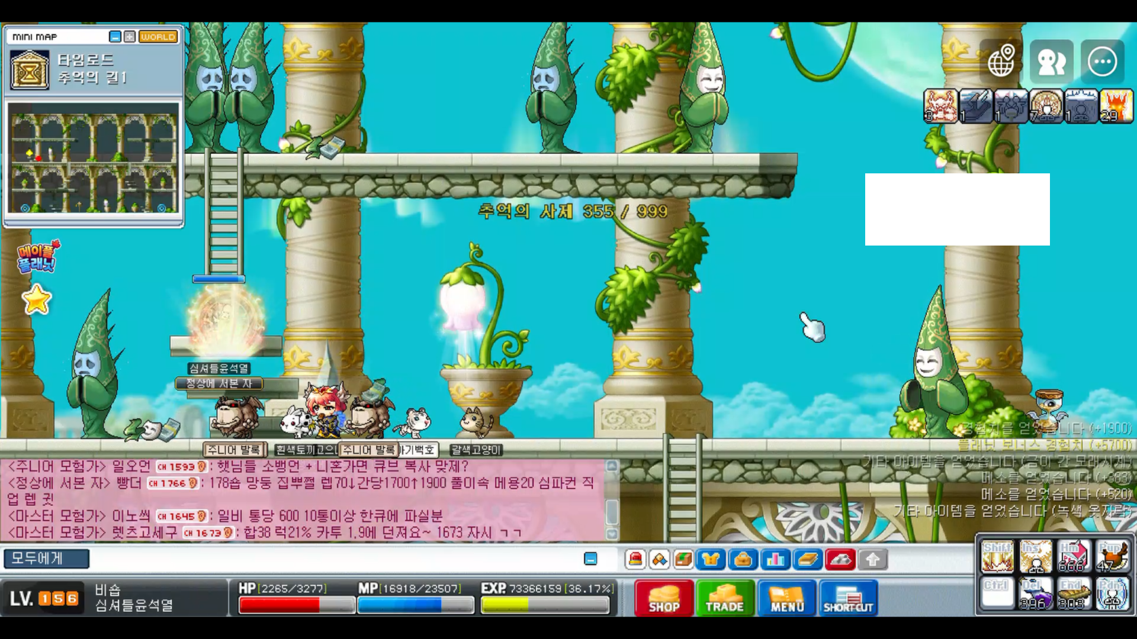Open the world map globe icon
This screenshot has width=1137, height=639.
pos(1001,61)
